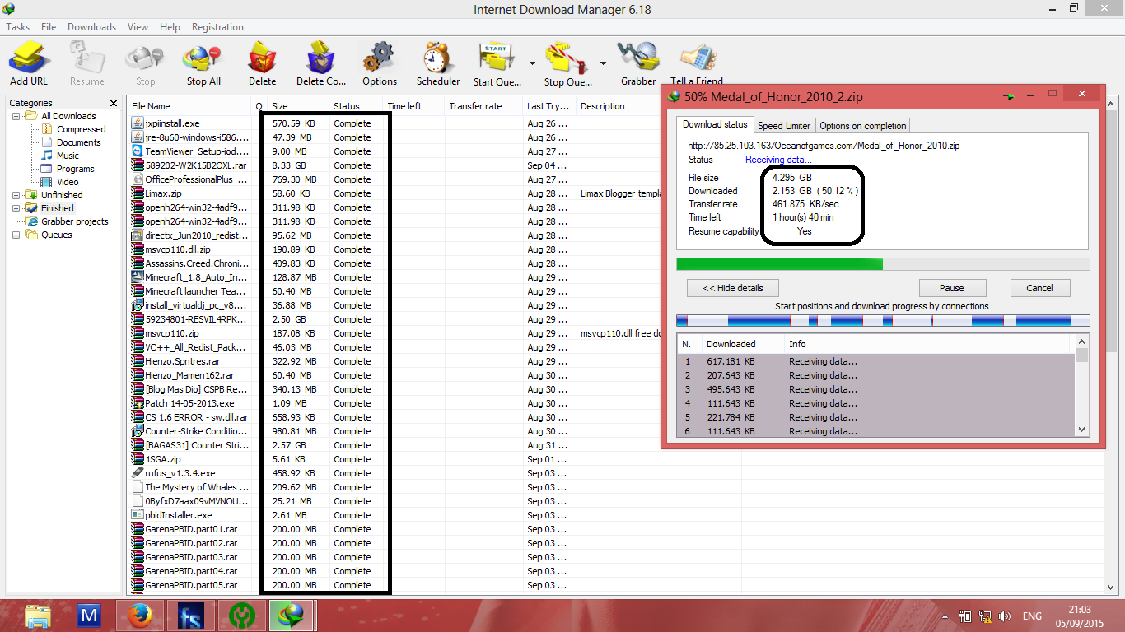Select the Programs category
The width and height of the screenshot is (1125, 632).
(x=75, y=169)
